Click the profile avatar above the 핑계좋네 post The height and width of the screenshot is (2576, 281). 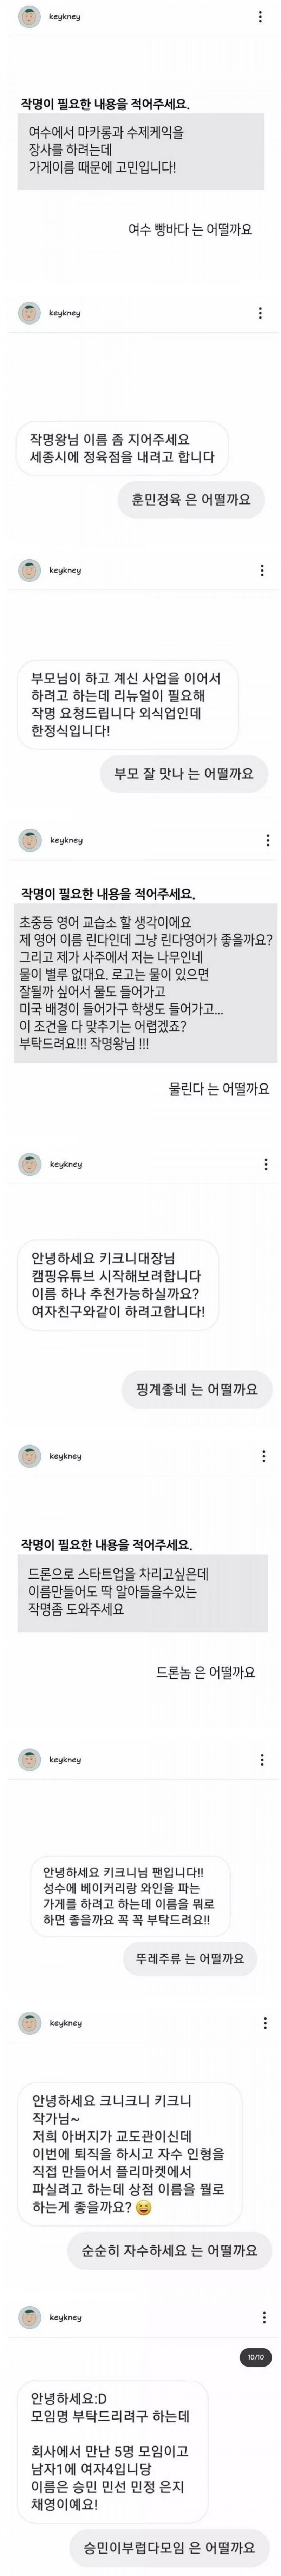pyautogui.click(x=29, y=1164)
